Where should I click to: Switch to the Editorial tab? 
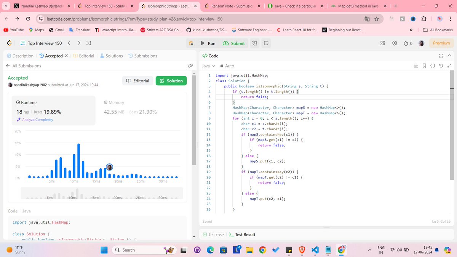83,56
